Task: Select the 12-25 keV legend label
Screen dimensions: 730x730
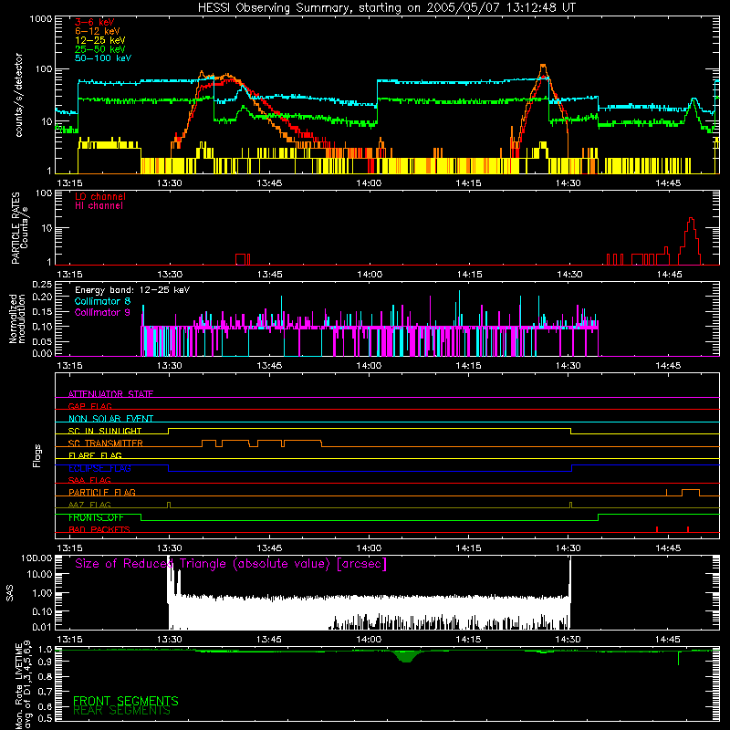Action: point(99,40)
